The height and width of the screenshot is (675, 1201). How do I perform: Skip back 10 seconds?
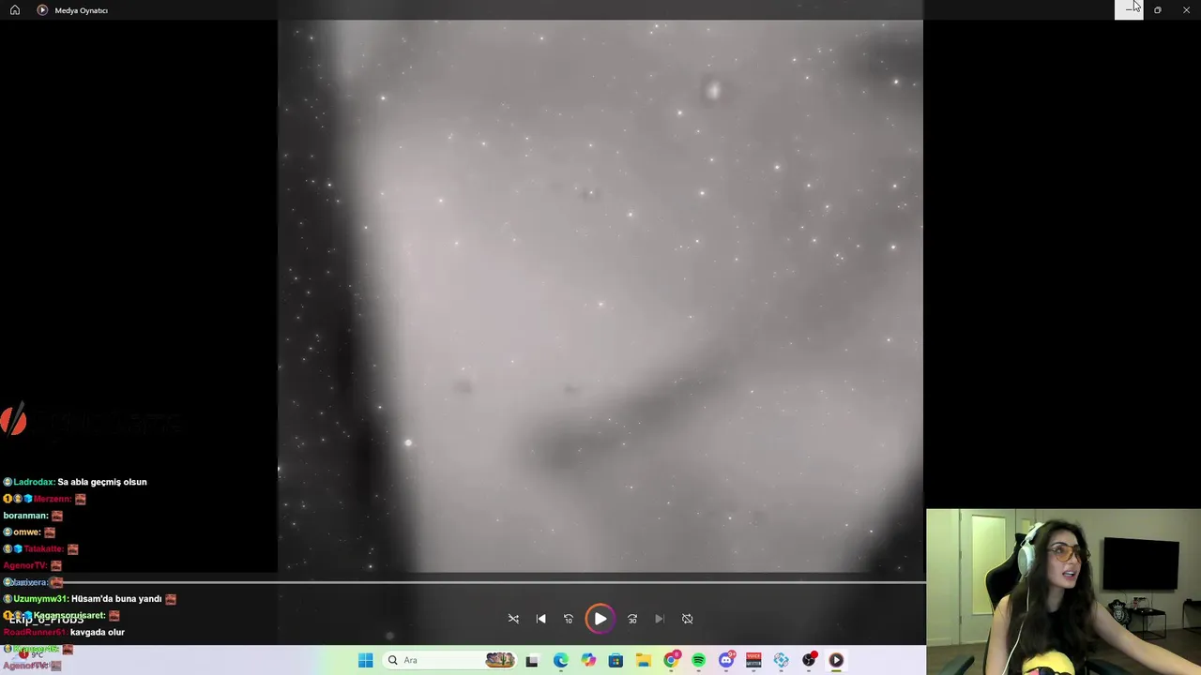(568, 619)
